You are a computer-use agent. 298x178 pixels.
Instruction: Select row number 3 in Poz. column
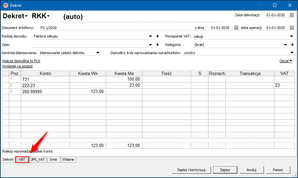point(15,92)
